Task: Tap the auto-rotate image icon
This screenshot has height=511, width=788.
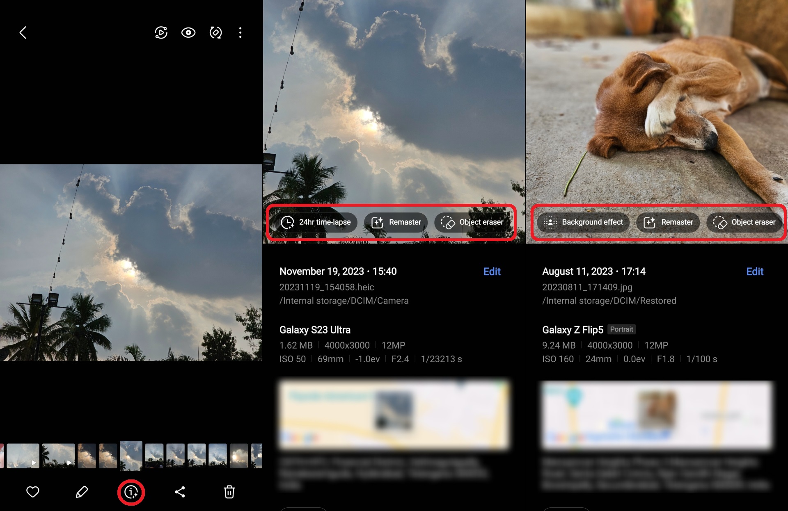Action: point(215,33)
